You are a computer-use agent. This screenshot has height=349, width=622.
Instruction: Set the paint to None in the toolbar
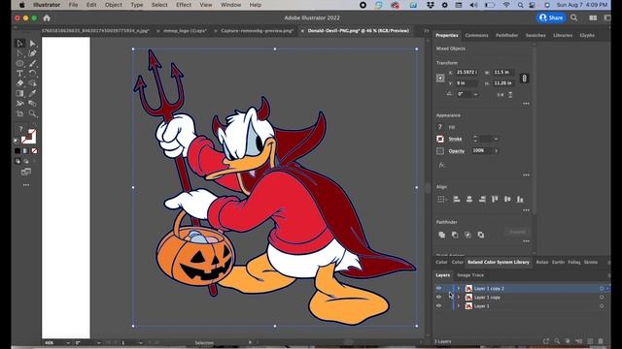tap(35, 151)
